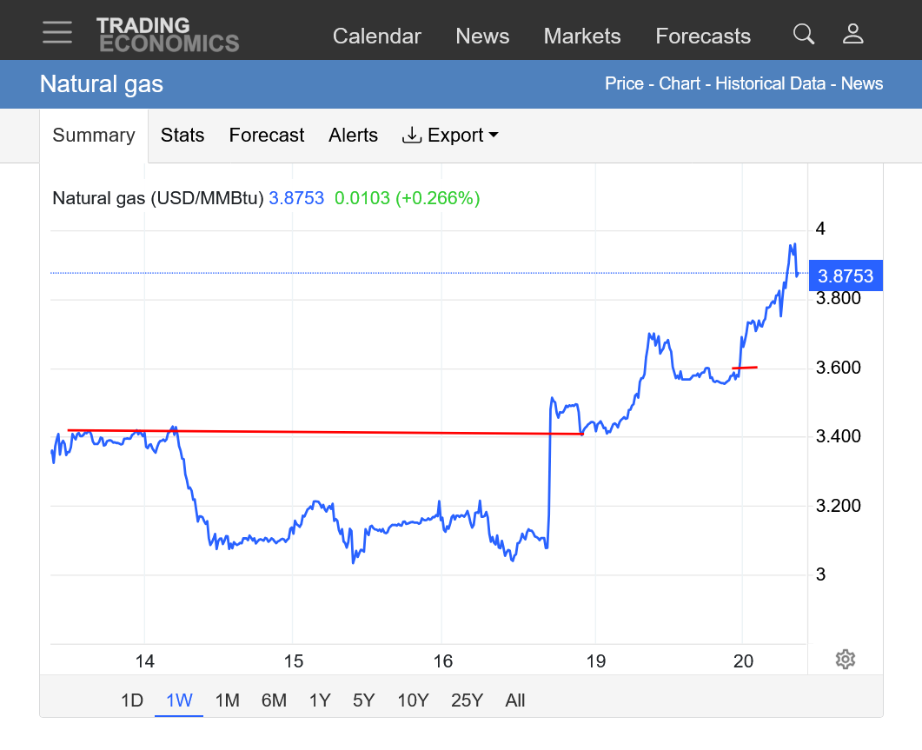Show All historical range
922x750 pixels.
(515, 700)
